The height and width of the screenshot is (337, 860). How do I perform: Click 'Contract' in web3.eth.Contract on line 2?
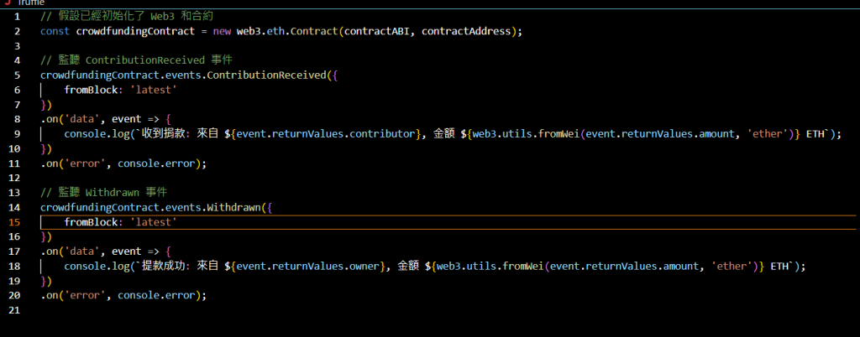(314, 31)
